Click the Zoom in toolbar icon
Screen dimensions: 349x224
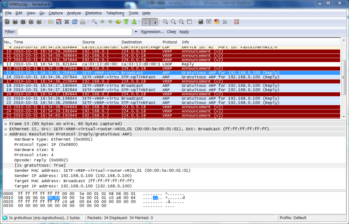click(165, 22)
